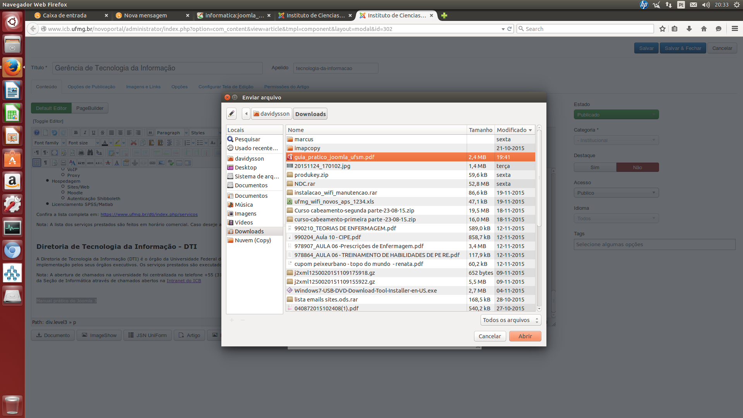Click Pesquisar search in Locais panel

pos(247,139)
